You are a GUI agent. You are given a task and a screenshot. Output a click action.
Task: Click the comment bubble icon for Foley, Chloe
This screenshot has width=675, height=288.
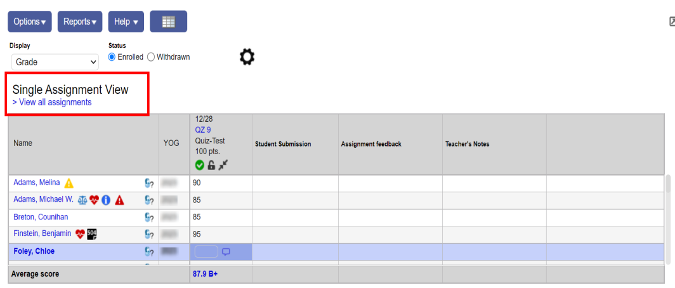pyautogui.click(x=226, y=252)
